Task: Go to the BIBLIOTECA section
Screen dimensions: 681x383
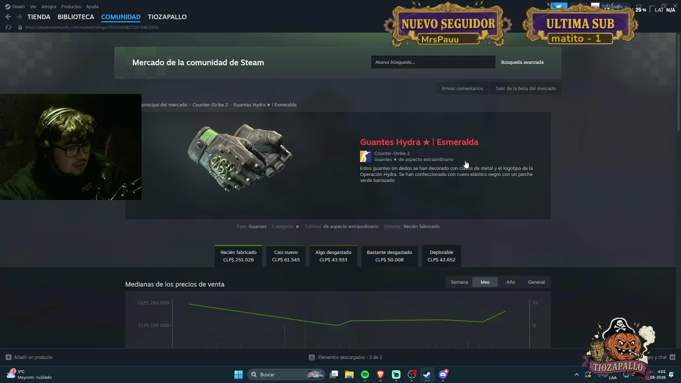Action: [76, 17]
